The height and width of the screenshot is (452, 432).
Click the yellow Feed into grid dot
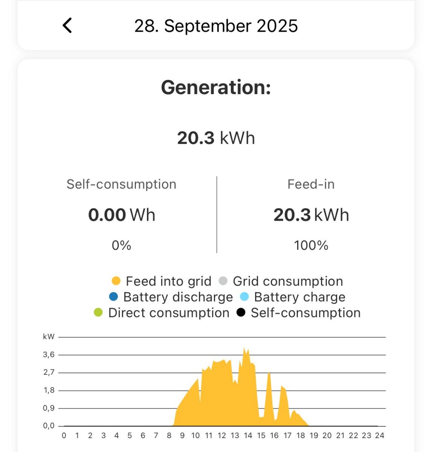point(116,281)
